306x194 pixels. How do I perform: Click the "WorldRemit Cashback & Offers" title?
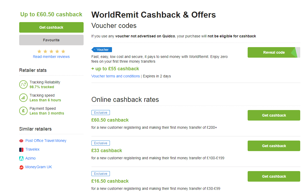pos(154,15)
